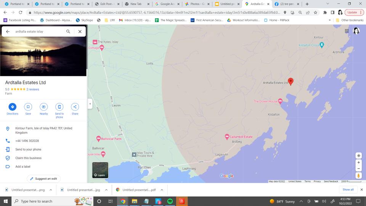Switch to Facebook tab
The height and width of the screenshot is (206, 366).
(287, 4)
